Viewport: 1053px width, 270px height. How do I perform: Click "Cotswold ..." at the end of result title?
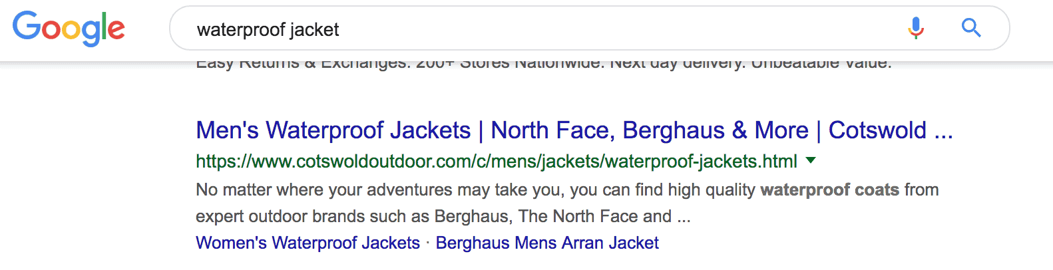(x=890, y=130)
